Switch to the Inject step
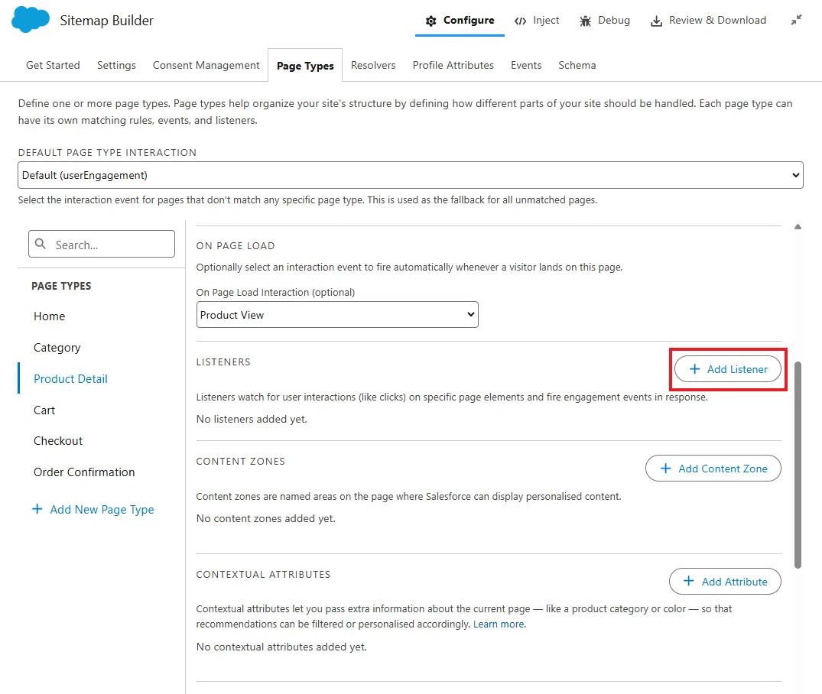This screenshot has height=694, width=822. (x=537, y=21)
